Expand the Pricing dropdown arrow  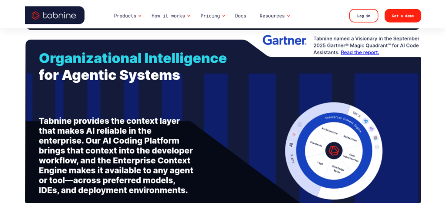tap(223, 16)
